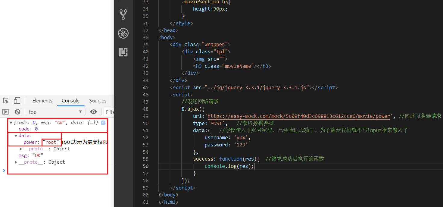443x207 pixels.
Task: Click the msg: "OK" console line
Action: 31,155
